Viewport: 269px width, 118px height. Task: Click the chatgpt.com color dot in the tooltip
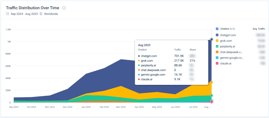point(139,56)
